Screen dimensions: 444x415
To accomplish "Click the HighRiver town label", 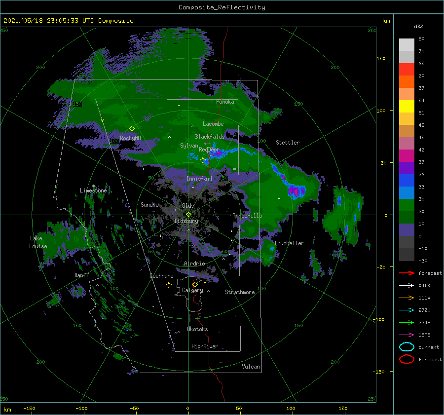I will point(204,346).
